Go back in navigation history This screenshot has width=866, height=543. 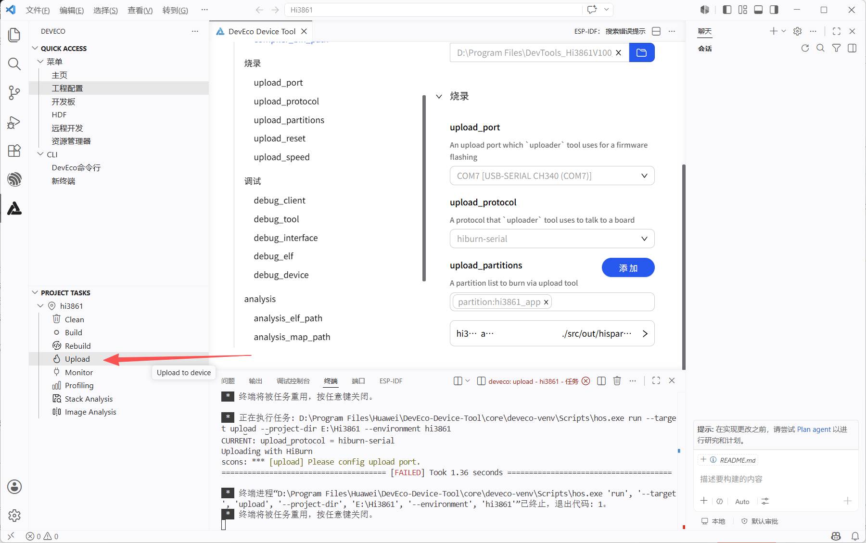259,10
